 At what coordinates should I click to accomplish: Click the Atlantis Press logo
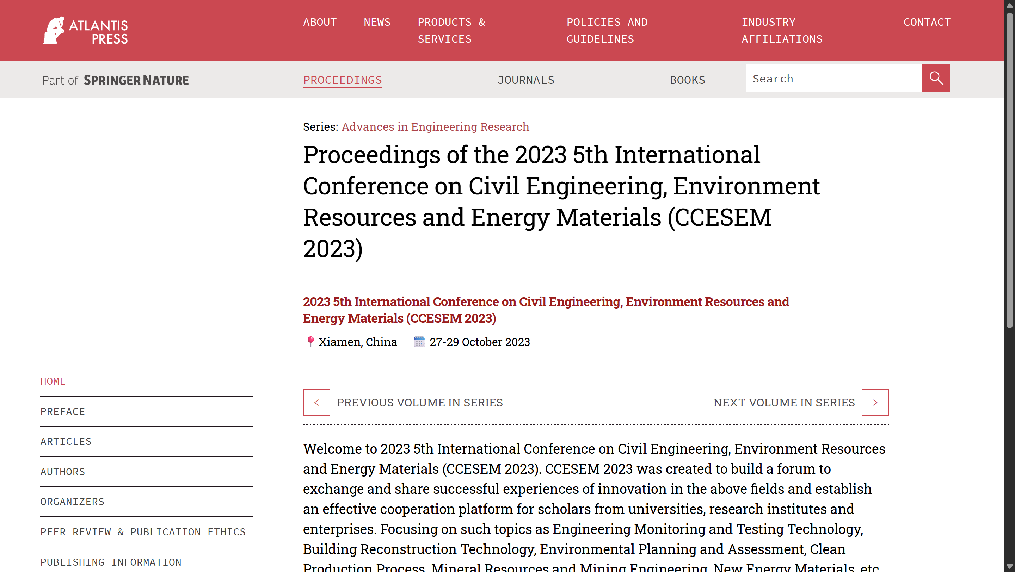pyautogui.click(x=85, y=30)
